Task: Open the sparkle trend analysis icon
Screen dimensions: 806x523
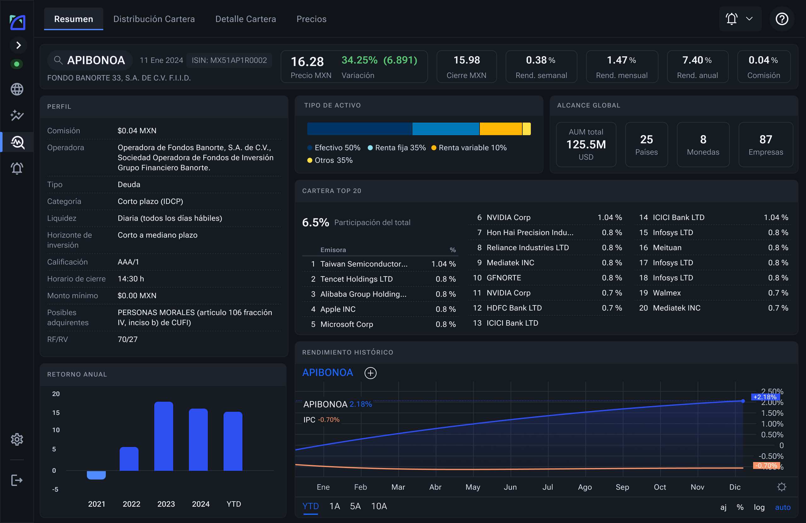Action: pos(17,115)
